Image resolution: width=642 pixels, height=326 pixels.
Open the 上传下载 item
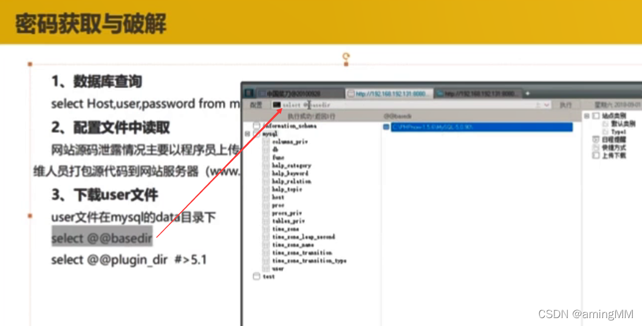(x=613, y=155)
